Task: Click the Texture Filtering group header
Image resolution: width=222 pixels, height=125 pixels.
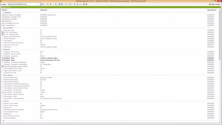Action: [x=8, y=75]
